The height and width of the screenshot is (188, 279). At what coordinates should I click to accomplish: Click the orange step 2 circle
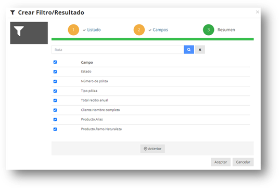pos(139,30)
